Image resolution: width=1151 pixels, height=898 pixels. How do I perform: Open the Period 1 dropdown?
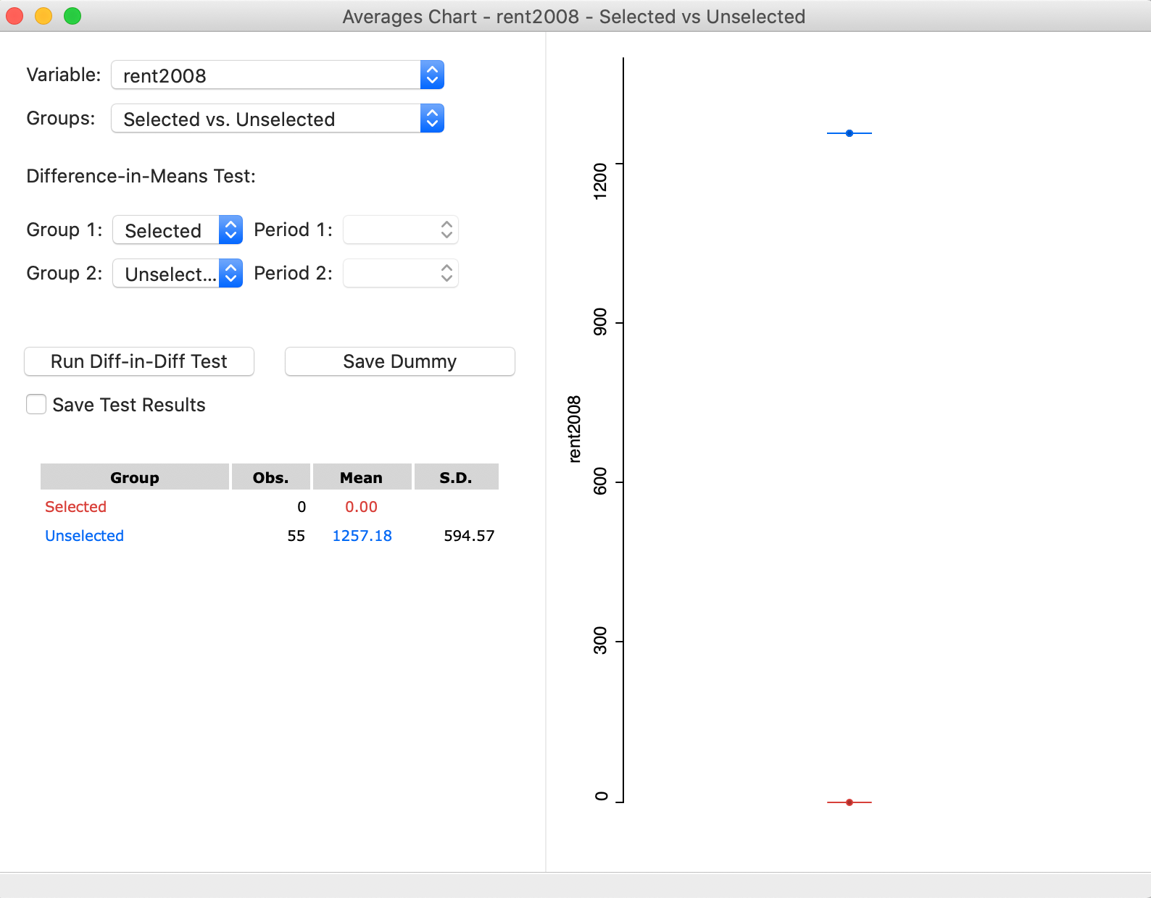[x=401, y=230]
